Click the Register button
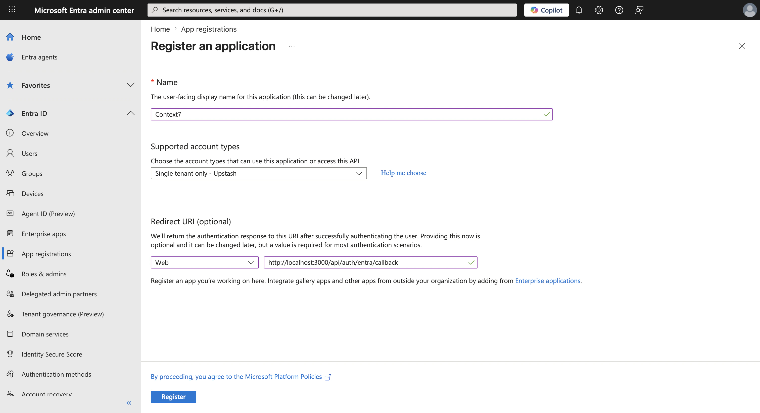 [173, 397]
